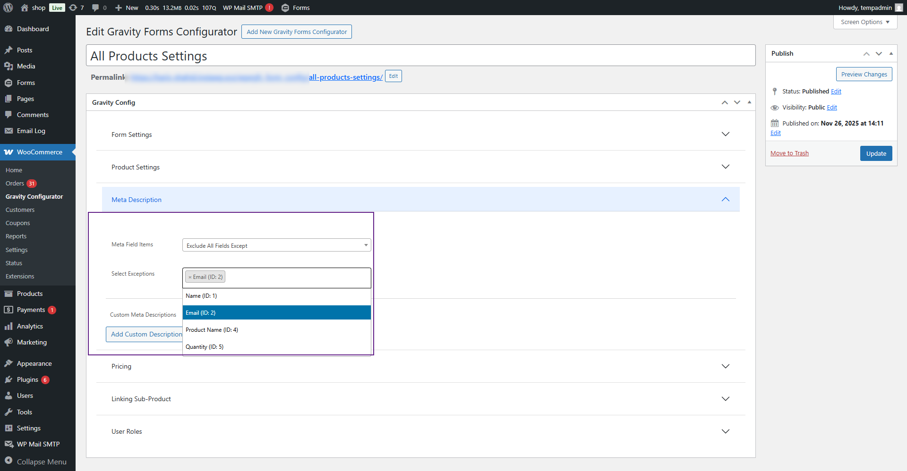Image resolution: width=907 pixels, height=471 pixels.
Task: Open the comments bubble in admin bar
Action: (95, 8)
